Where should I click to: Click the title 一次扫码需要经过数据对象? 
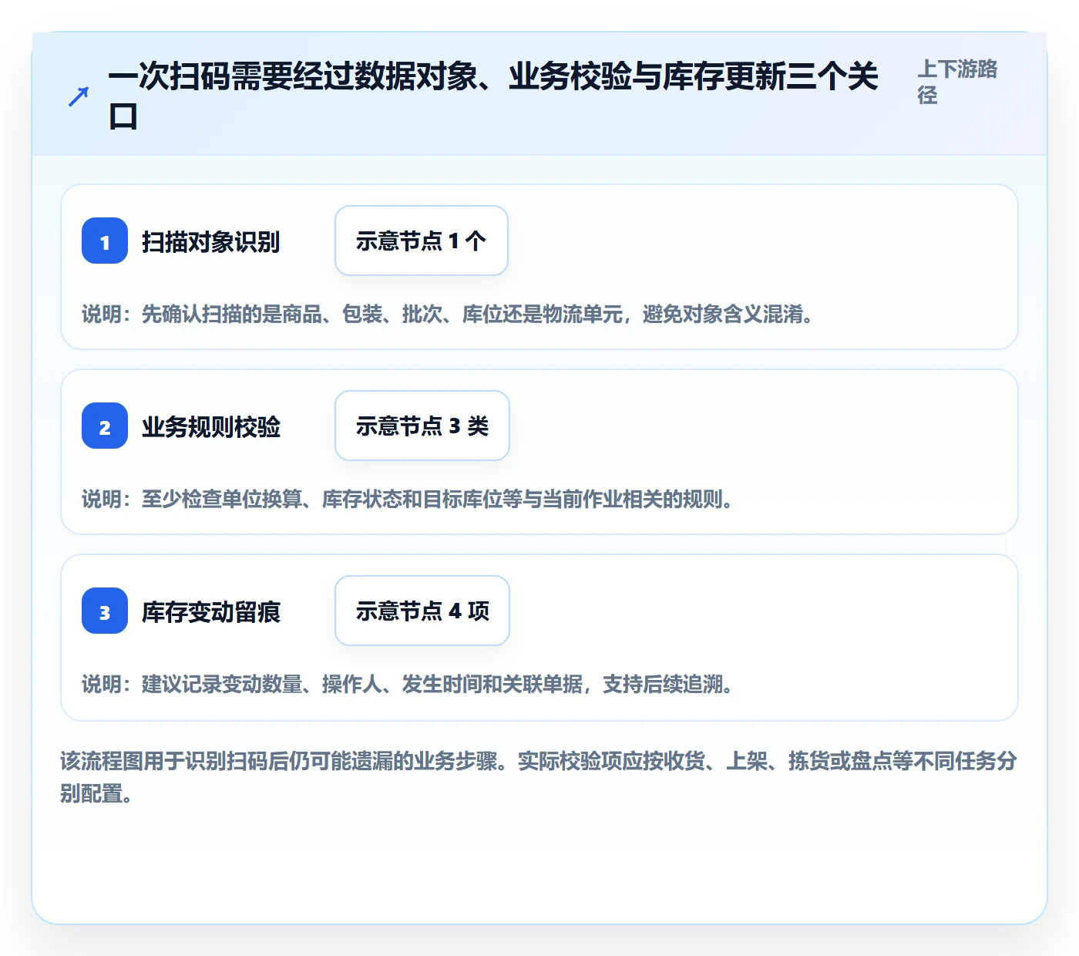493,96
